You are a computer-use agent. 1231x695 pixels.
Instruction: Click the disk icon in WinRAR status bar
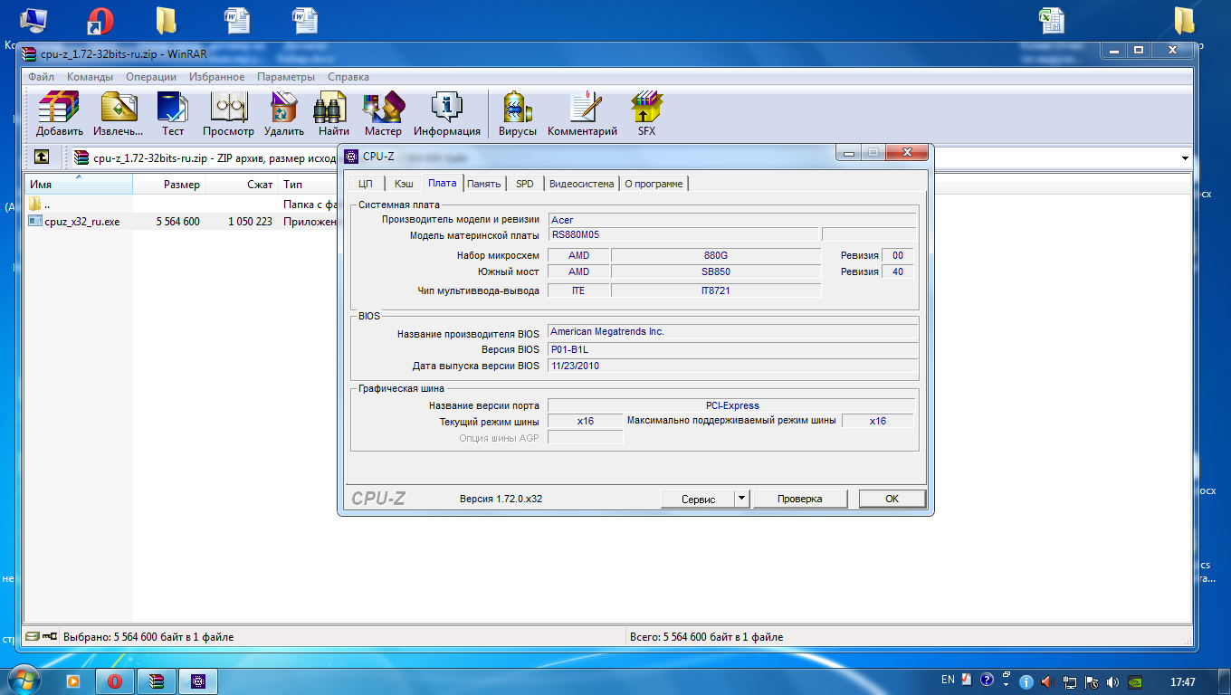[33, 637]
